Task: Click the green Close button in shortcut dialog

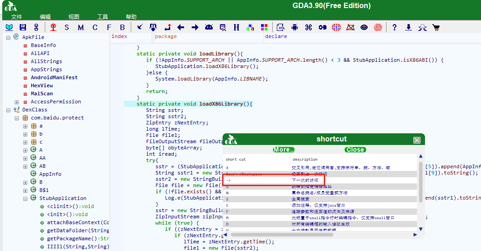Action: pos(355,149)
